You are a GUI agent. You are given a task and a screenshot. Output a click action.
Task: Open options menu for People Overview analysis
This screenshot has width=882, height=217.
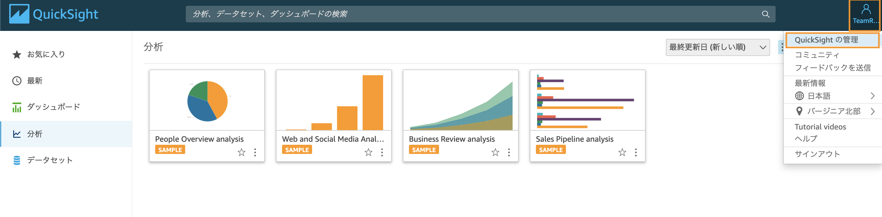tap(255, 152)
